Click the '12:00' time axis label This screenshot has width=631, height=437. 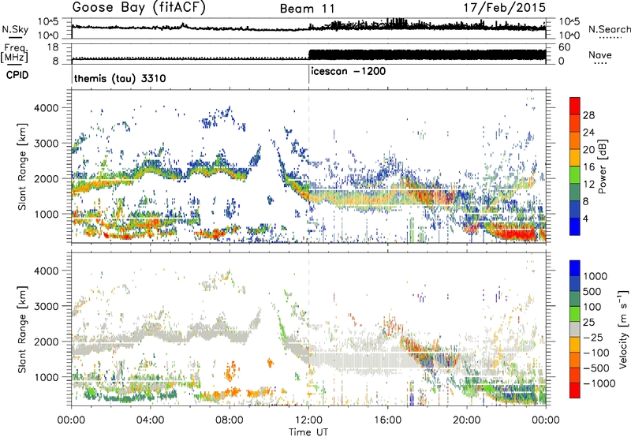[308, 420]
